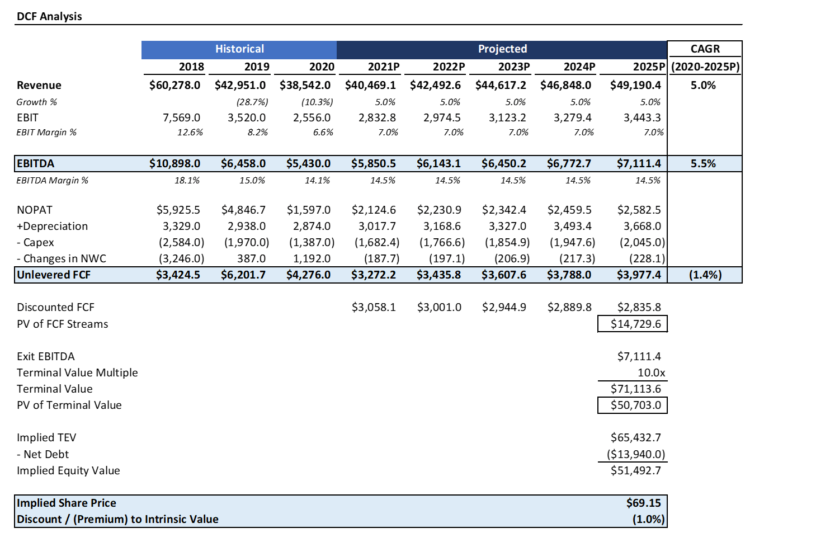
Task: Click the Projected header band
Action: tap(502, 49)
